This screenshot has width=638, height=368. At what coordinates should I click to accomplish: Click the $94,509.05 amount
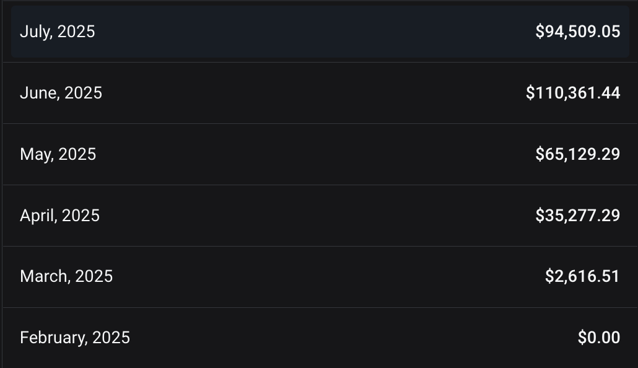pos(578,32)
